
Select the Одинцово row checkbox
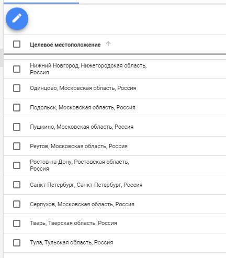click(17, 88)
